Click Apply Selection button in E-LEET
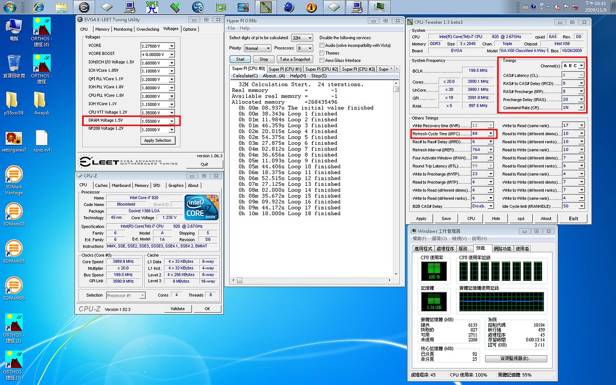 (x=158, y=140)
